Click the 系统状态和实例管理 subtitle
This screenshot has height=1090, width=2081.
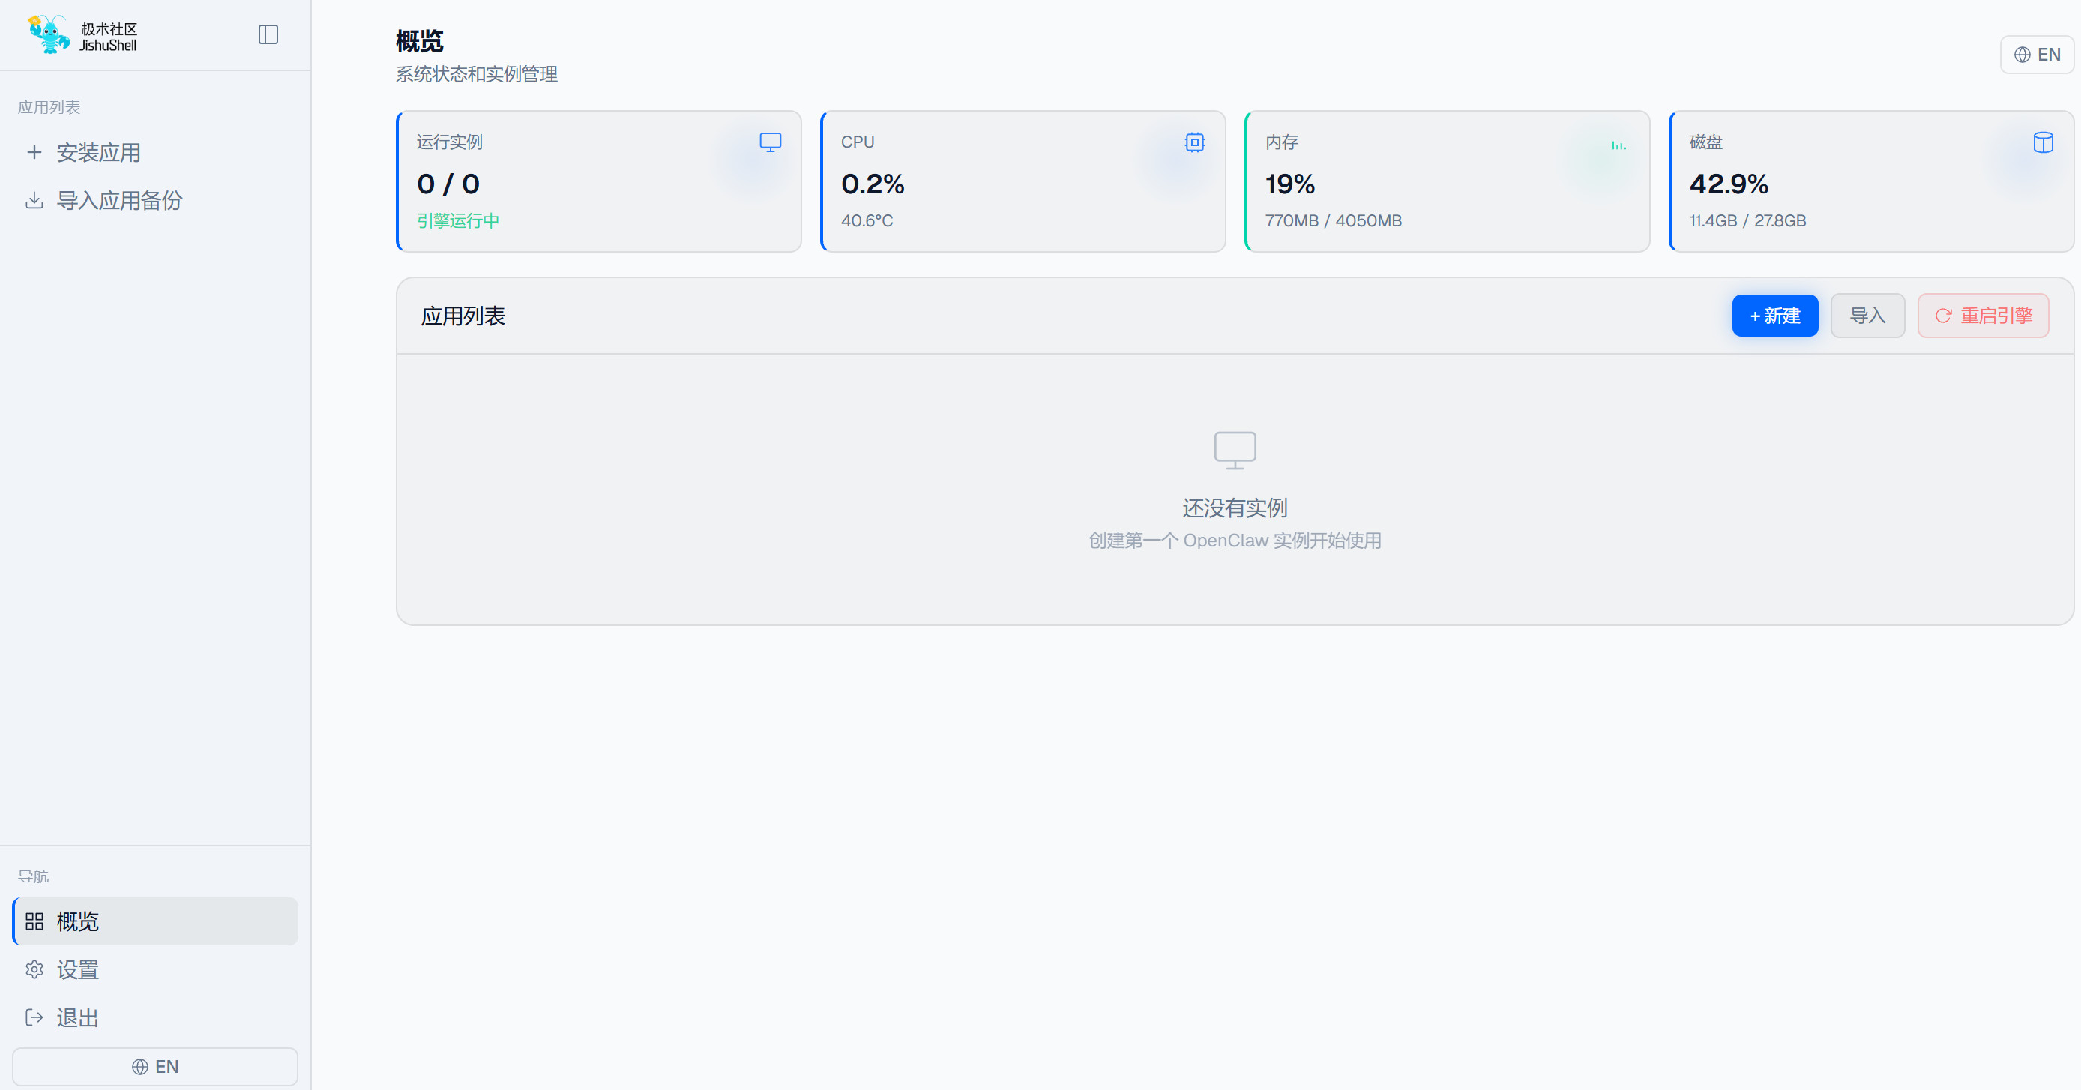tap(477, 74)
